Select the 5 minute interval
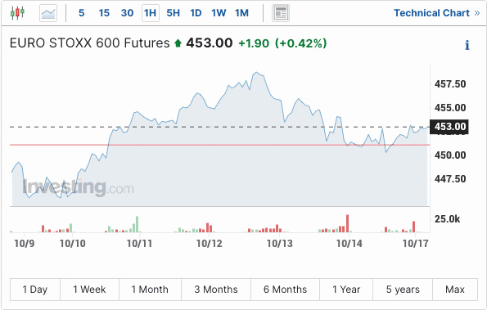 (x=81, y=13)
